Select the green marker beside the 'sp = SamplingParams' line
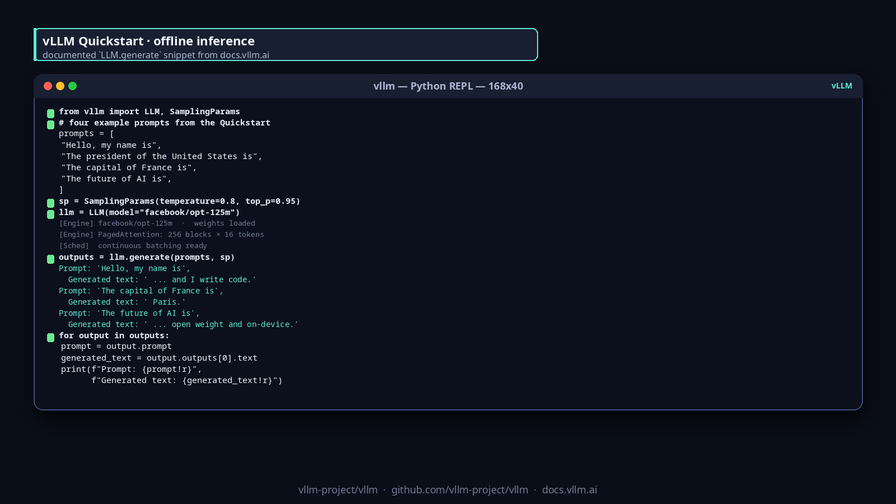Image resolution: width=896 pixels, height=504 pixels. point(50,203)
